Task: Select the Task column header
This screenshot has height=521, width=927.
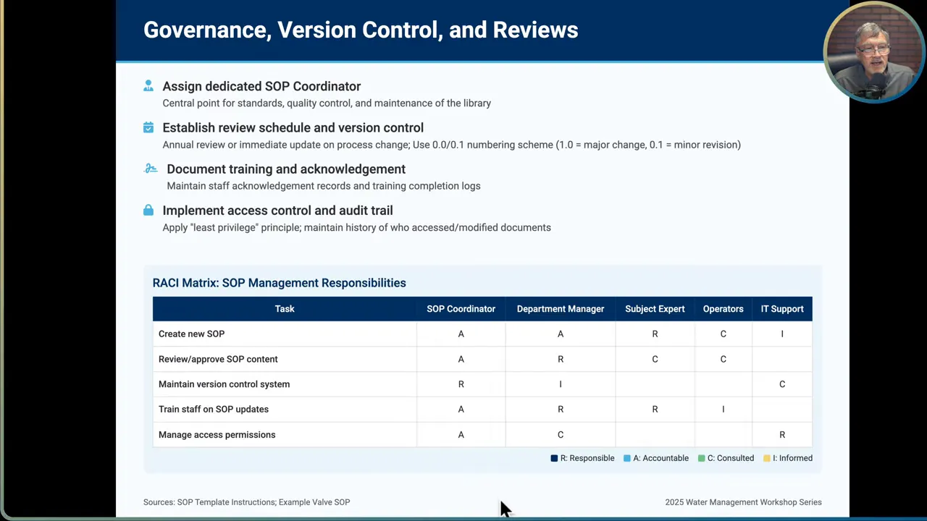Action: (x=285, y=308)
